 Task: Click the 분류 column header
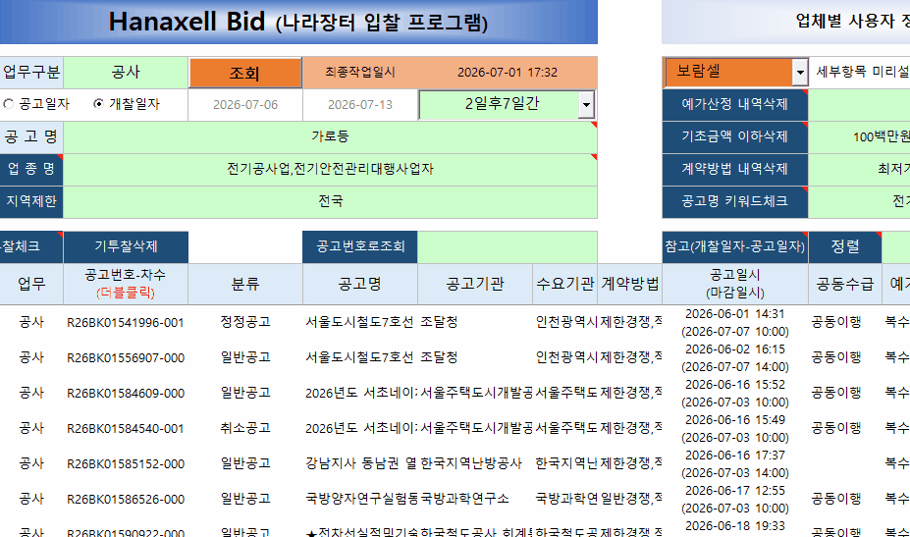coord(244,284)
